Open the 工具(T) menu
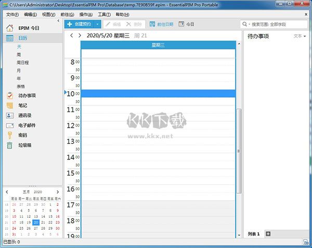This screenshot has width=312, height=248. click(x=104, y=15)
